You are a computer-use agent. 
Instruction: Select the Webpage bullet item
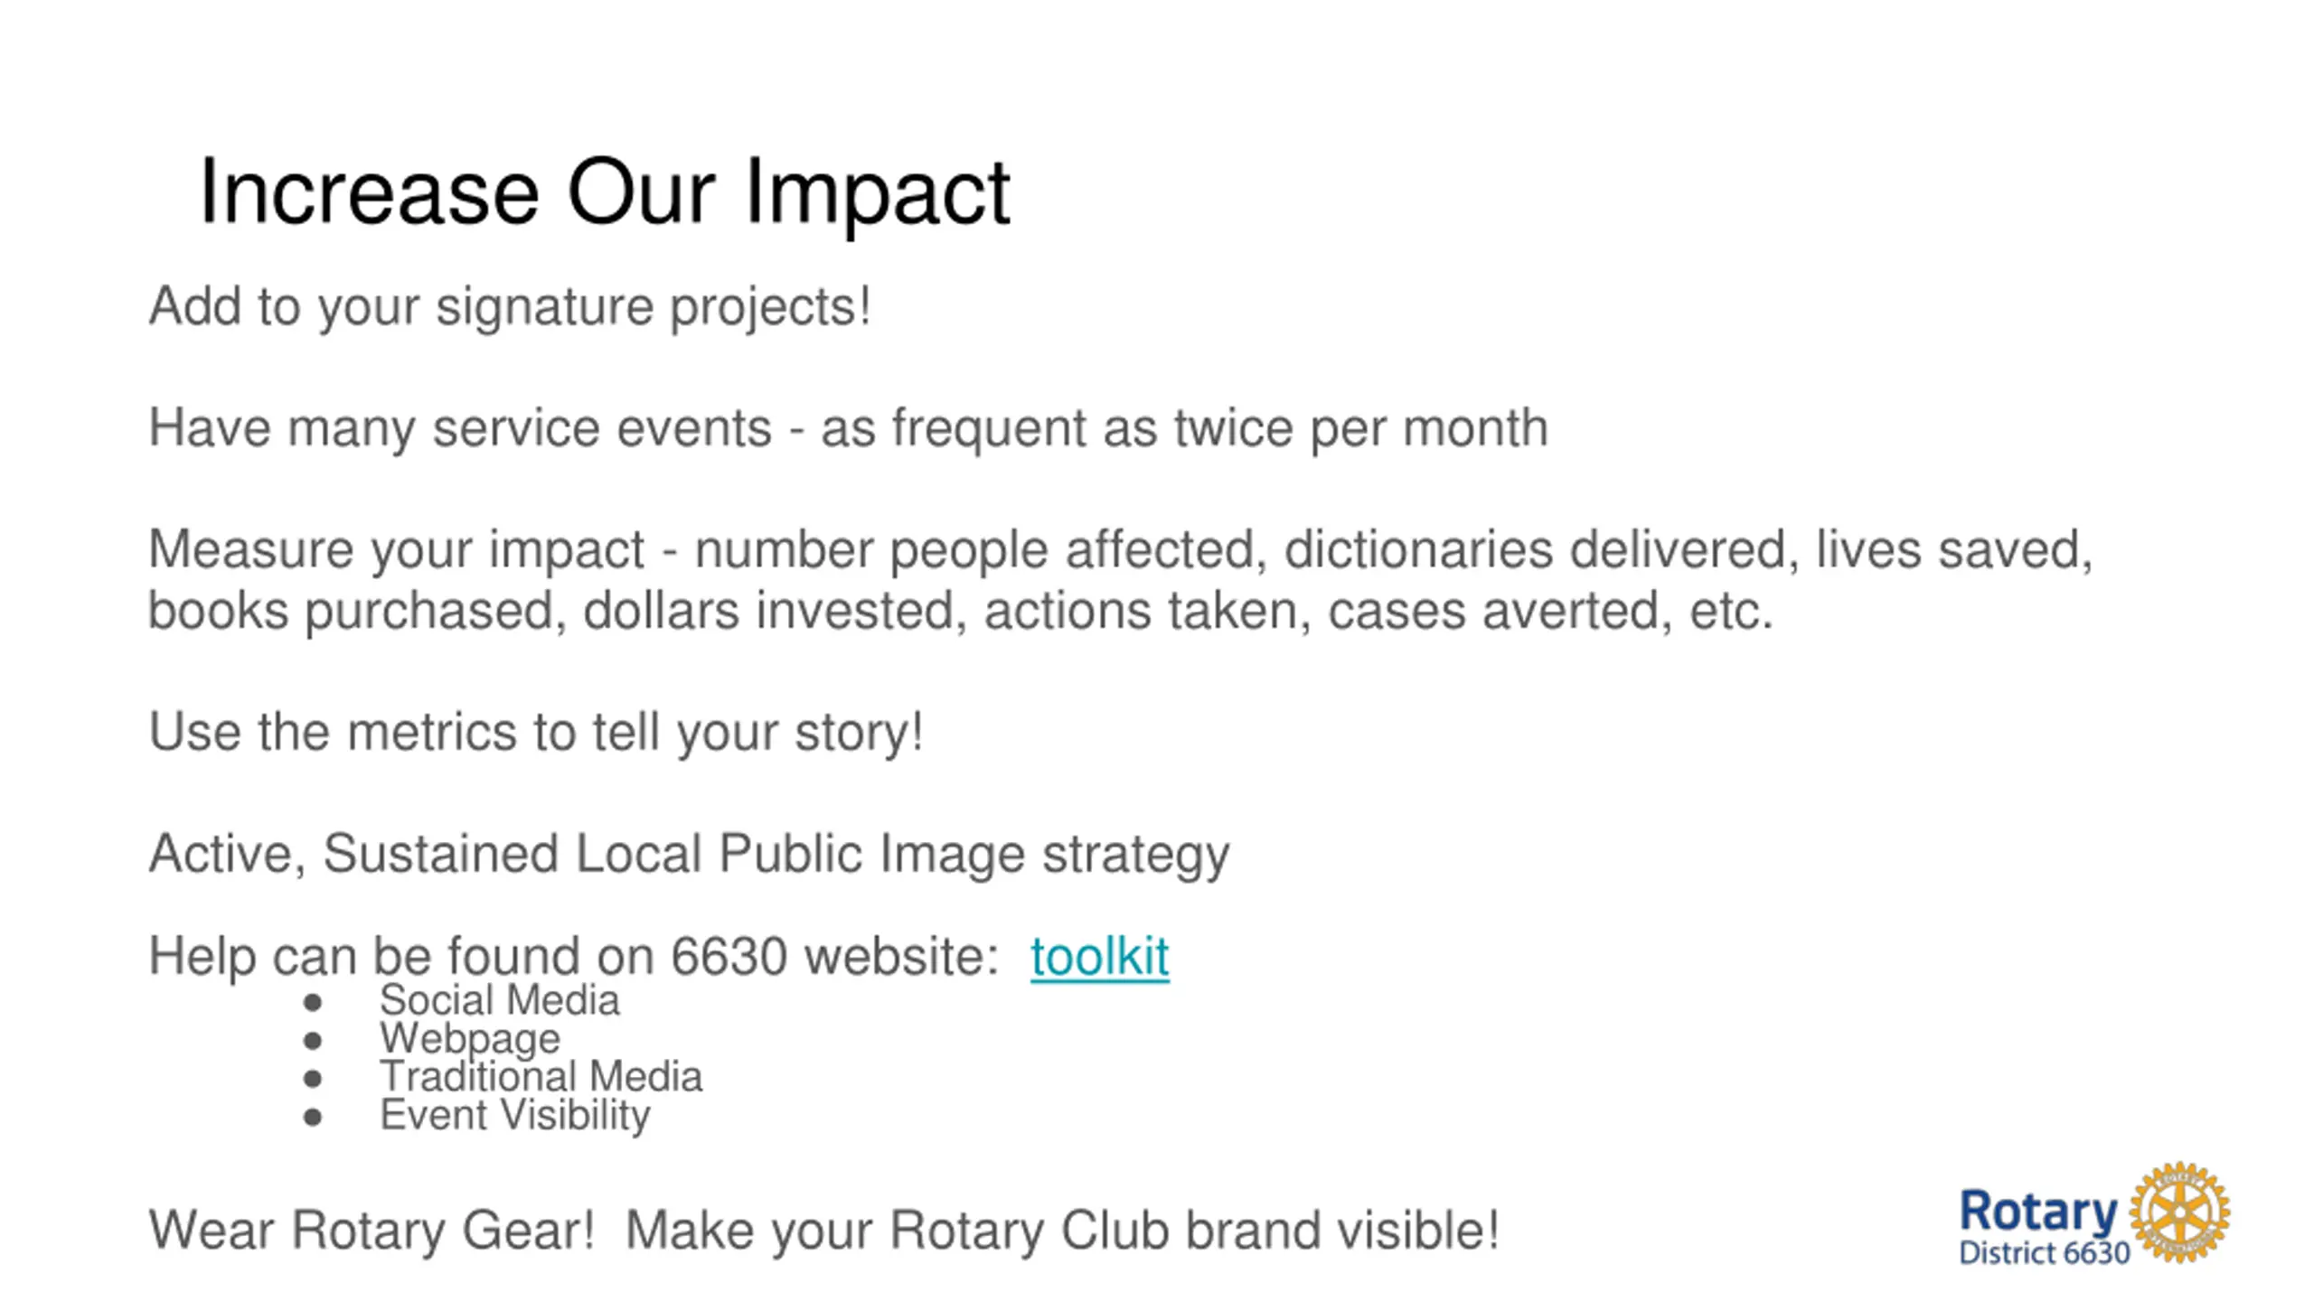click(x=470, y=1039)
